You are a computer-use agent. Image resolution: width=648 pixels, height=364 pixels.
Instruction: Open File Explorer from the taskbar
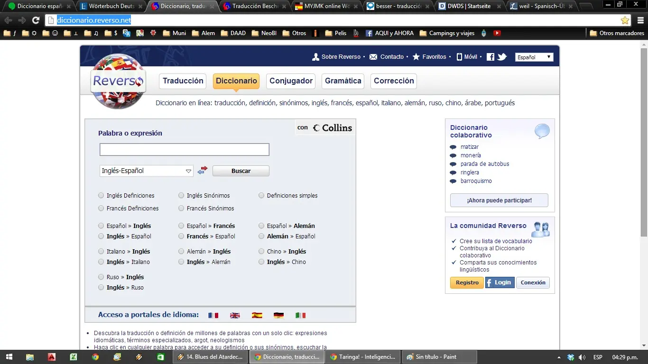(x=30, y=357)
